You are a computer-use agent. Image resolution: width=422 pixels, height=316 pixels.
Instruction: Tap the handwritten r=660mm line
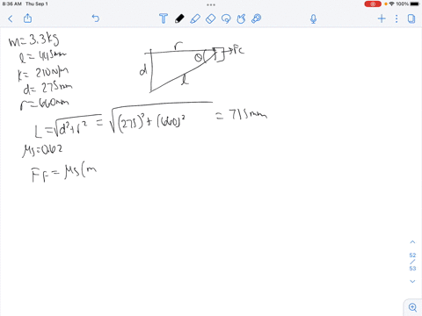(44, 104)
